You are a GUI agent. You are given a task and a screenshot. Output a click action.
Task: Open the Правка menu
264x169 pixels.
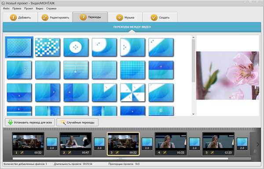tap(17, 8)
